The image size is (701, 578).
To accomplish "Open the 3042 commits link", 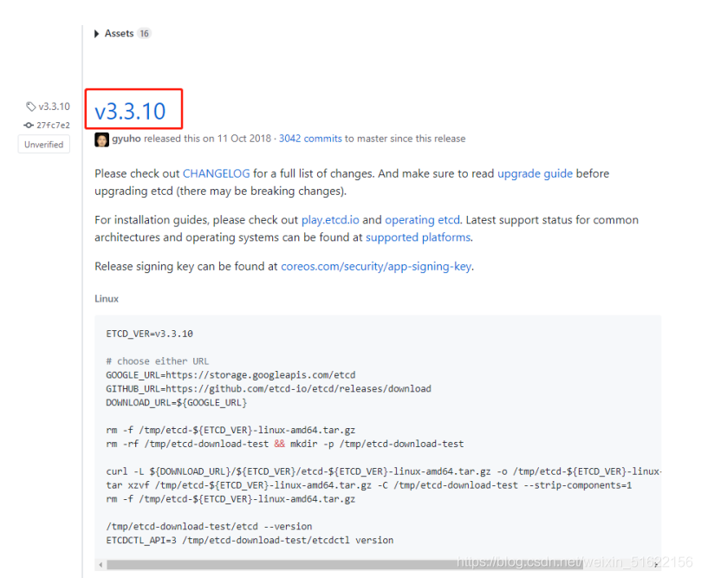I will (x=310, y=139).
